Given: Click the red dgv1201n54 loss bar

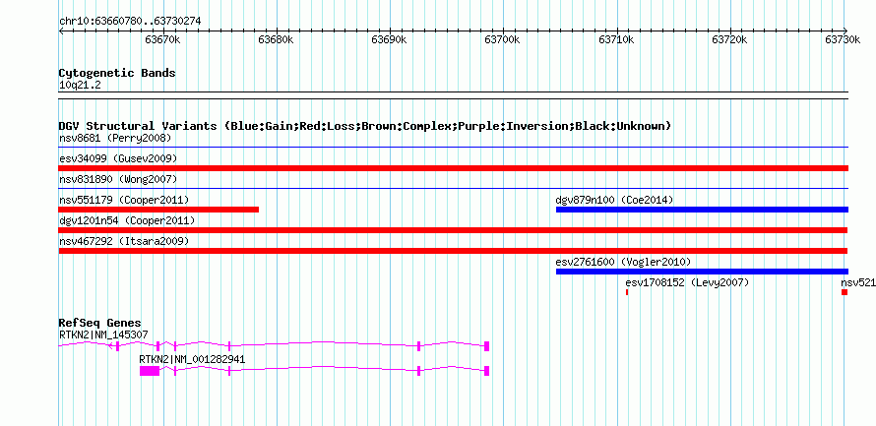Looking at the screenshot, I should [x=453, y=230].
